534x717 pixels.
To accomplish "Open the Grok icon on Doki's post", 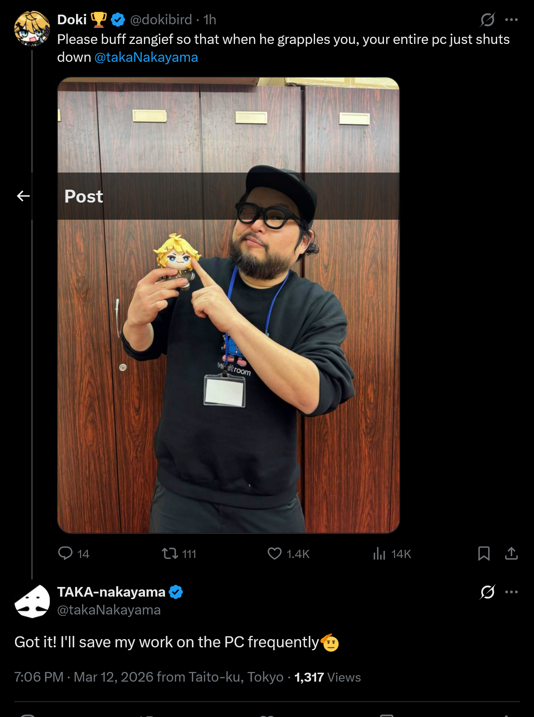I will [x=487, y=20].
